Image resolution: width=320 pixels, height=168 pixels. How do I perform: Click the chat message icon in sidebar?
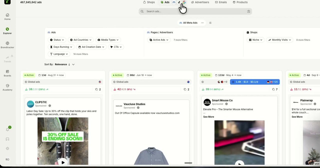[x=7, y=139]
